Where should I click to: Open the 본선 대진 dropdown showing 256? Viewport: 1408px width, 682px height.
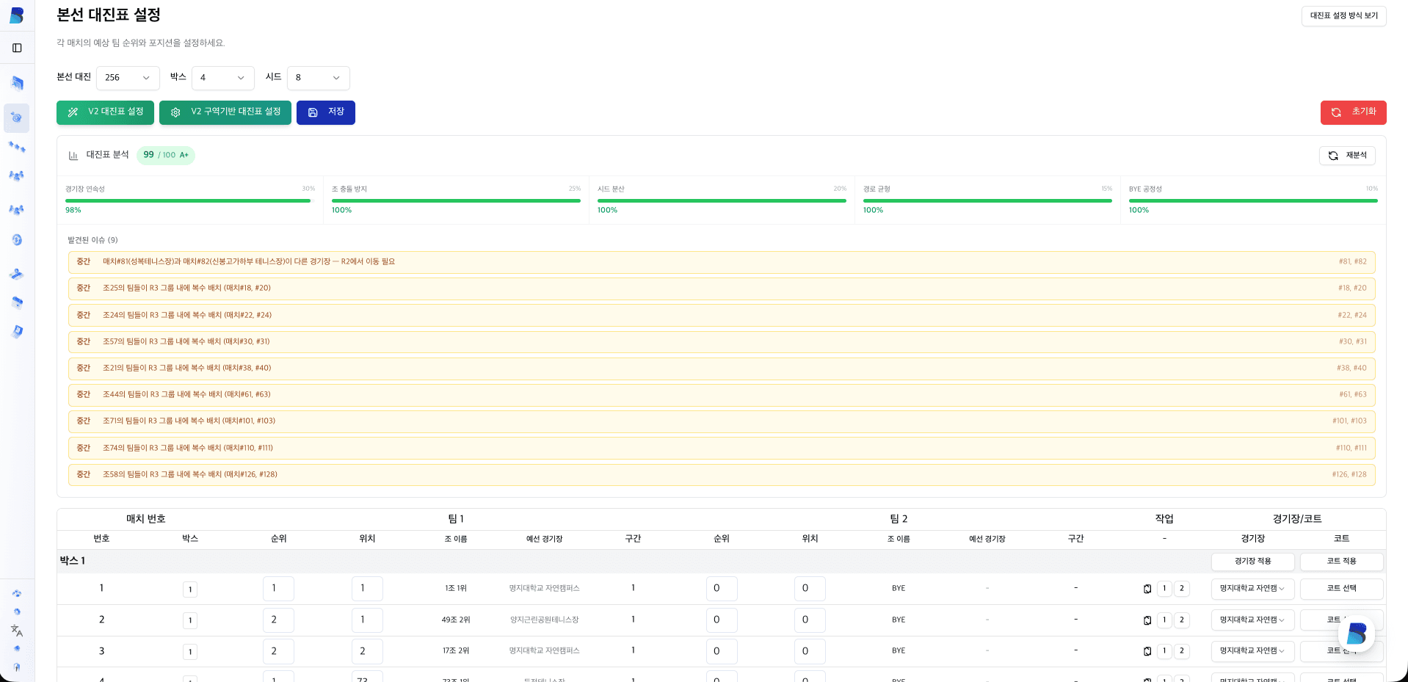coord(128,78)
